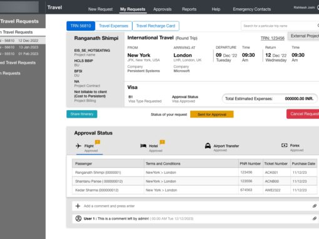Click the Share Itinerary button
The image size is (319, 239).
(x=82, y=114)
